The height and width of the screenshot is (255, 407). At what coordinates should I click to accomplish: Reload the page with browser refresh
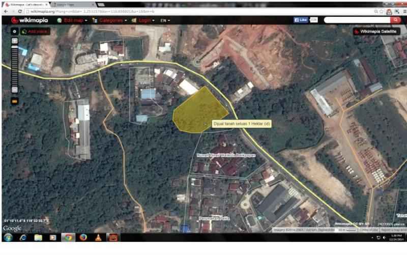(x=20, y=11)
